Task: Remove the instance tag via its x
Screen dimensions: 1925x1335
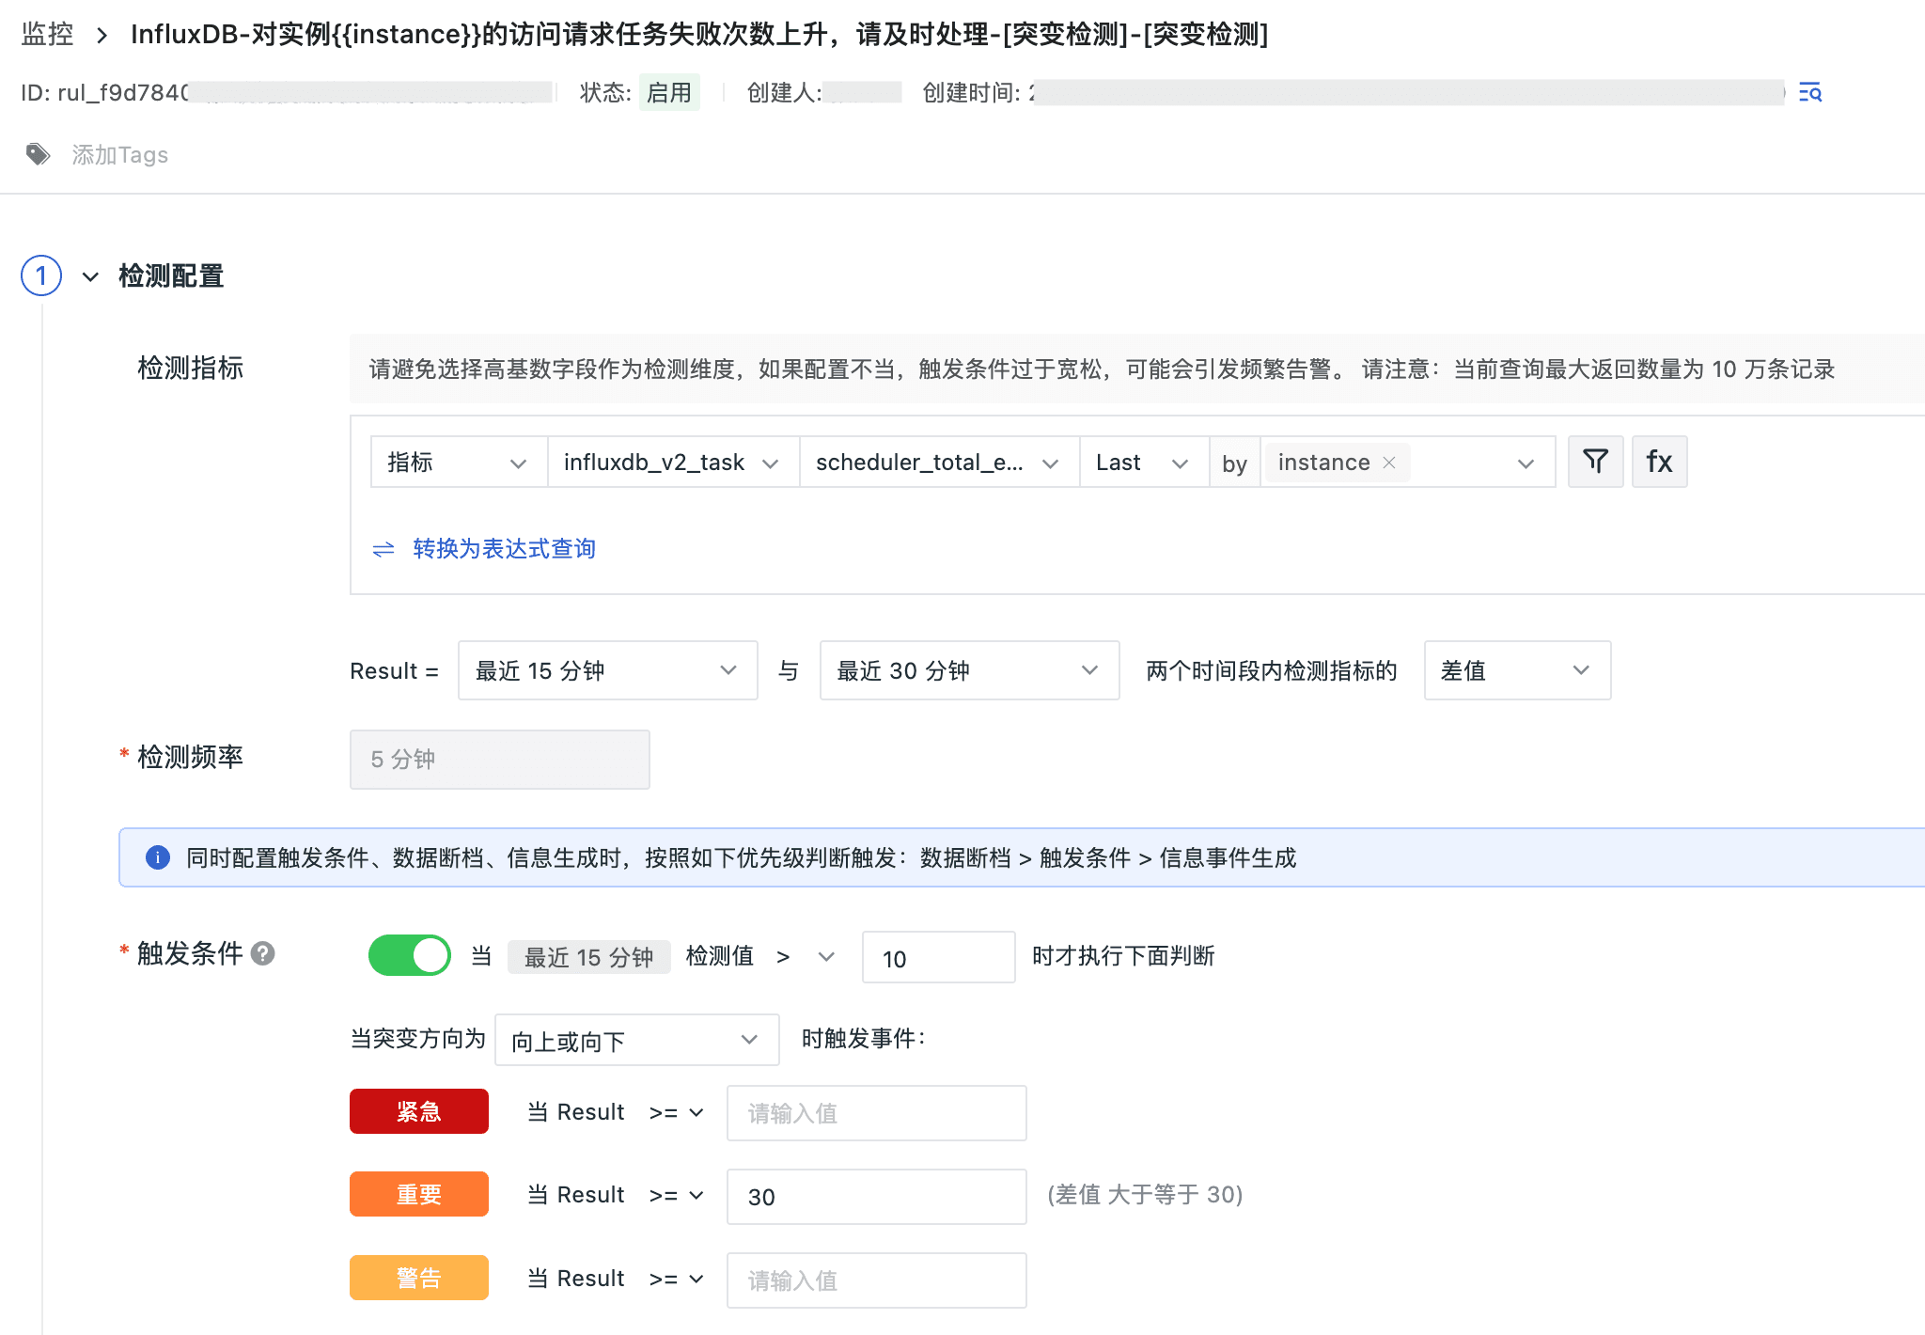Action: point(1389,463)
